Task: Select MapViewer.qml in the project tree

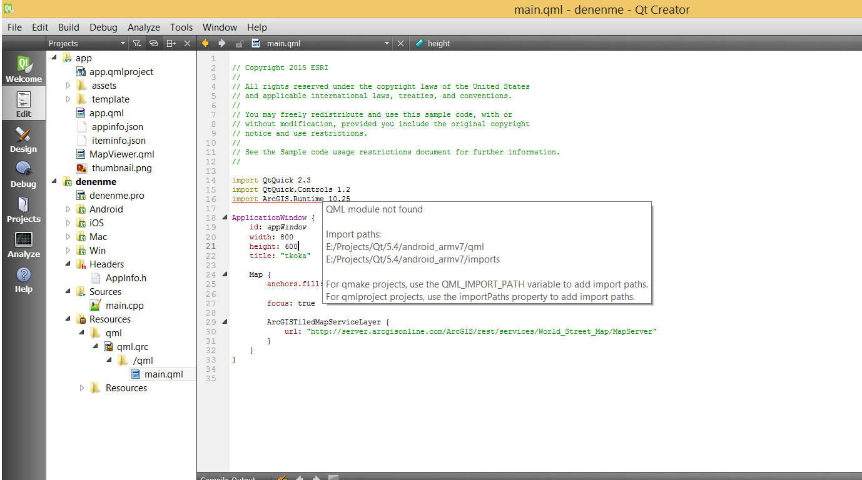Action: [x=121, y=154]
